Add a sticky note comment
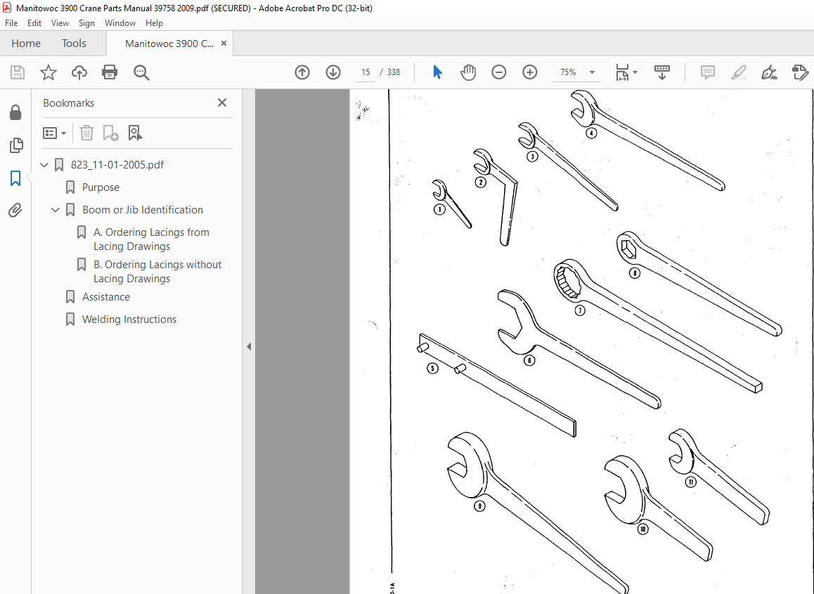The image size is (814, 594). coord(708,72)
